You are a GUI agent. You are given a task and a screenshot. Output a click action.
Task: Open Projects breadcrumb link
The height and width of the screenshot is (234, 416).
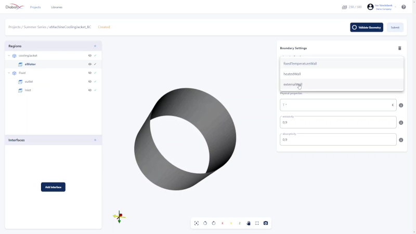[15, 27]
